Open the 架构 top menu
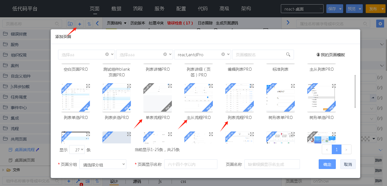387x186 pixels. coord(246,9)
